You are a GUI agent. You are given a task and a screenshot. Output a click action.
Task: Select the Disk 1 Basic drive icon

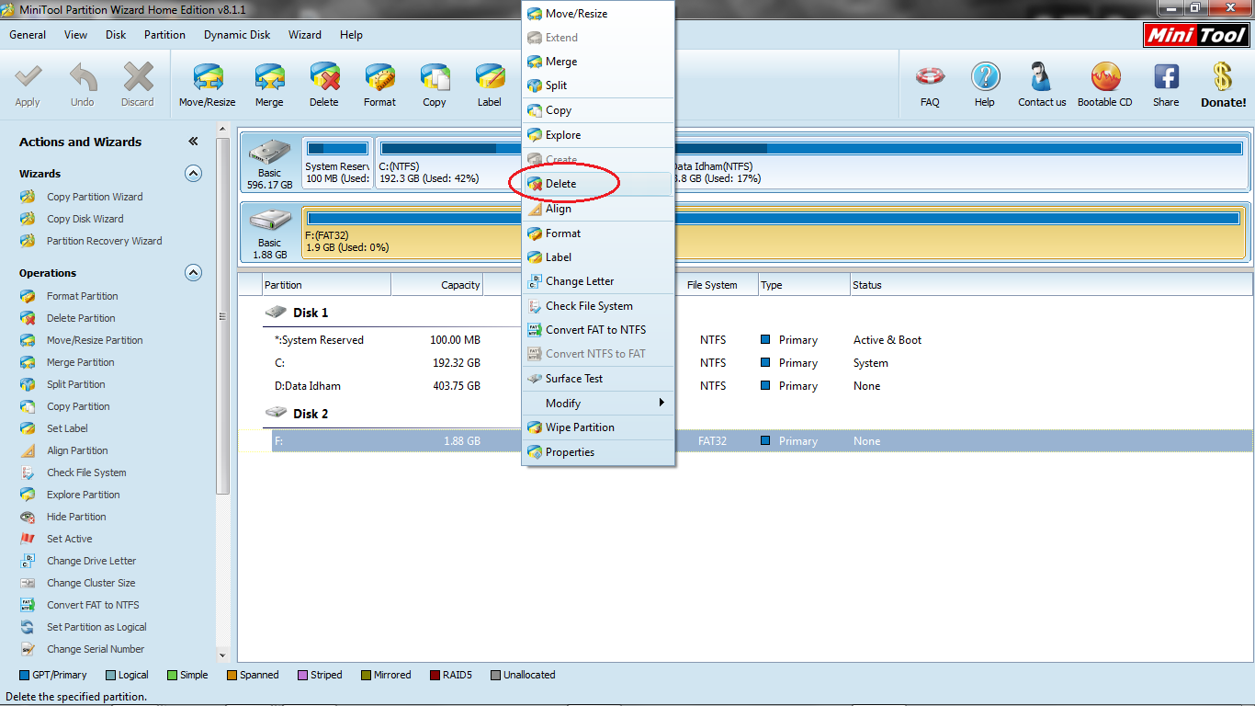(270, 153)
